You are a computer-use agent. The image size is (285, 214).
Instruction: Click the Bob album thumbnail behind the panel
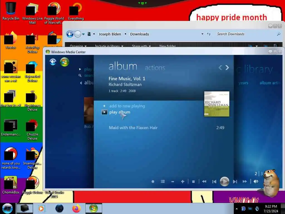click(x=89, y=110)
